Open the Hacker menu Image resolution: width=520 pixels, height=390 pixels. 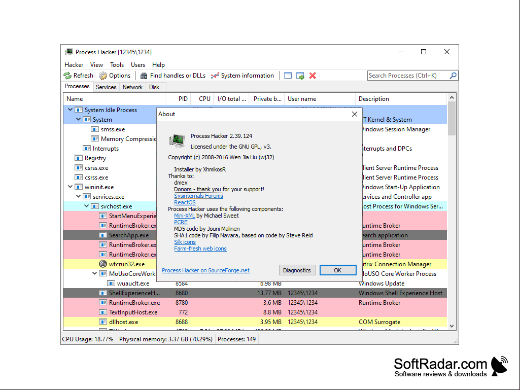[x=74, y=65]
